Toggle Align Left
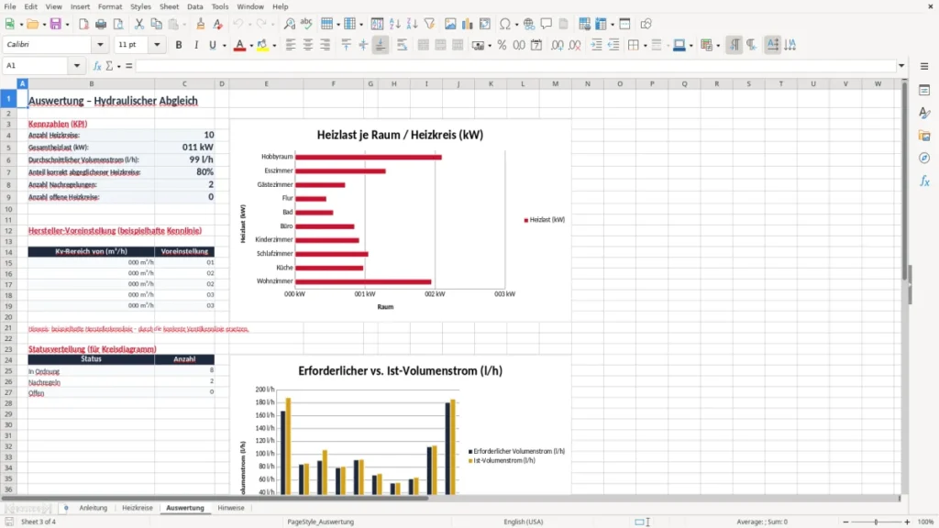939x528 pixels. (x=291, y=45)
